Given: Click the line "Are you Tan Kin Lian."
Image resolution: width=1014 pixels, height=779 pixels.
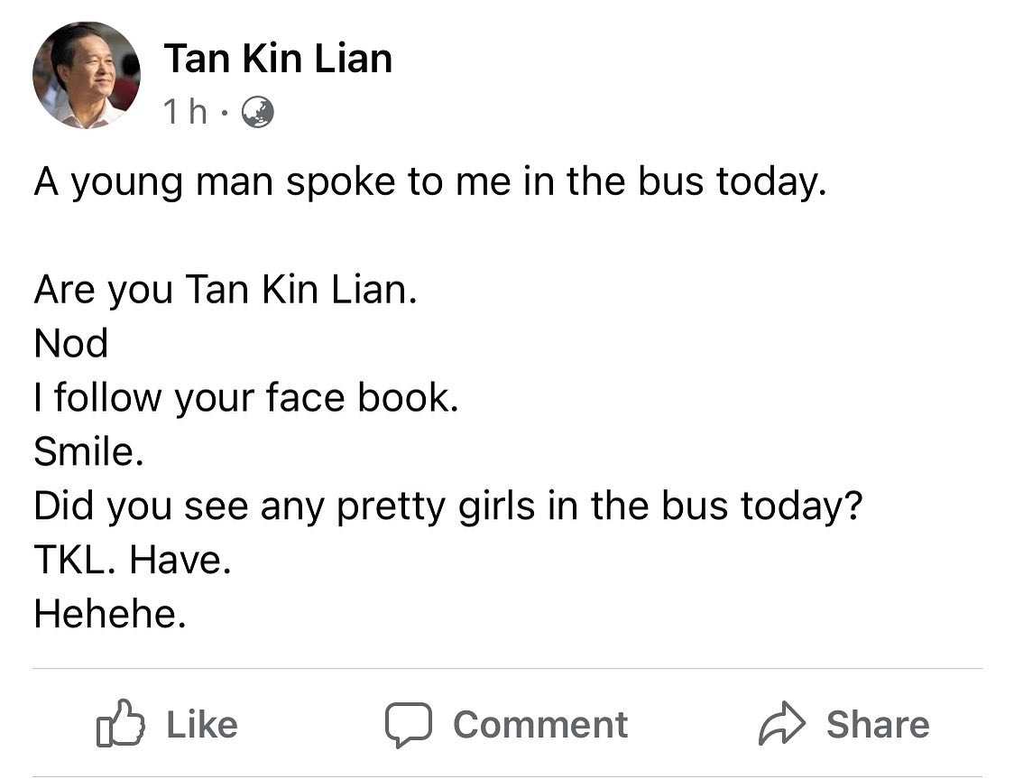Looking at the screenshot, I should [x=226, y=289].
